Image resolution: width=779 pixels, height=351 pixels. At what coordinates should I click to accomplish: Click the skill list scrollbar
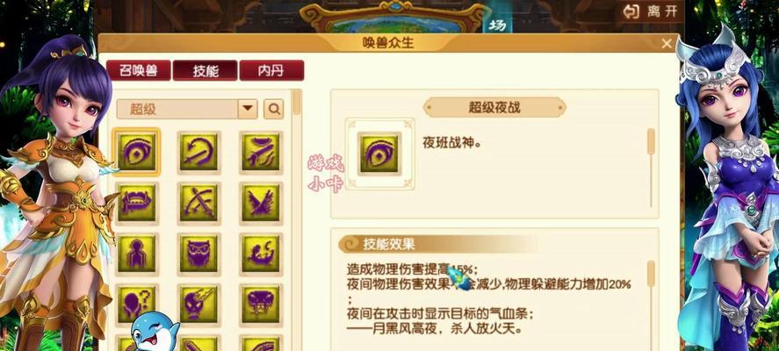coord(297,218)
